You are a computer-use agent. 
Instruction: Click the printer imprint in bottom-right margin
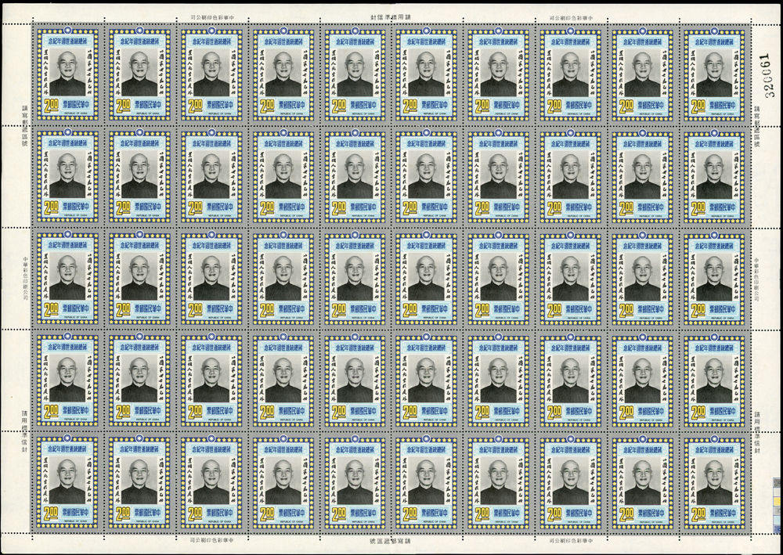click(573, 540)
